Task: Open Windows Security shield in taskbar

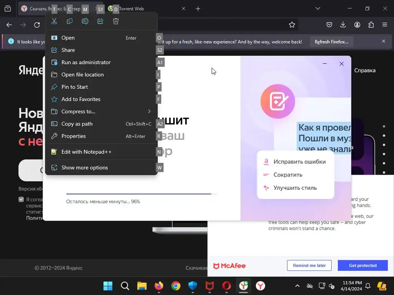Action: point(193,286)
